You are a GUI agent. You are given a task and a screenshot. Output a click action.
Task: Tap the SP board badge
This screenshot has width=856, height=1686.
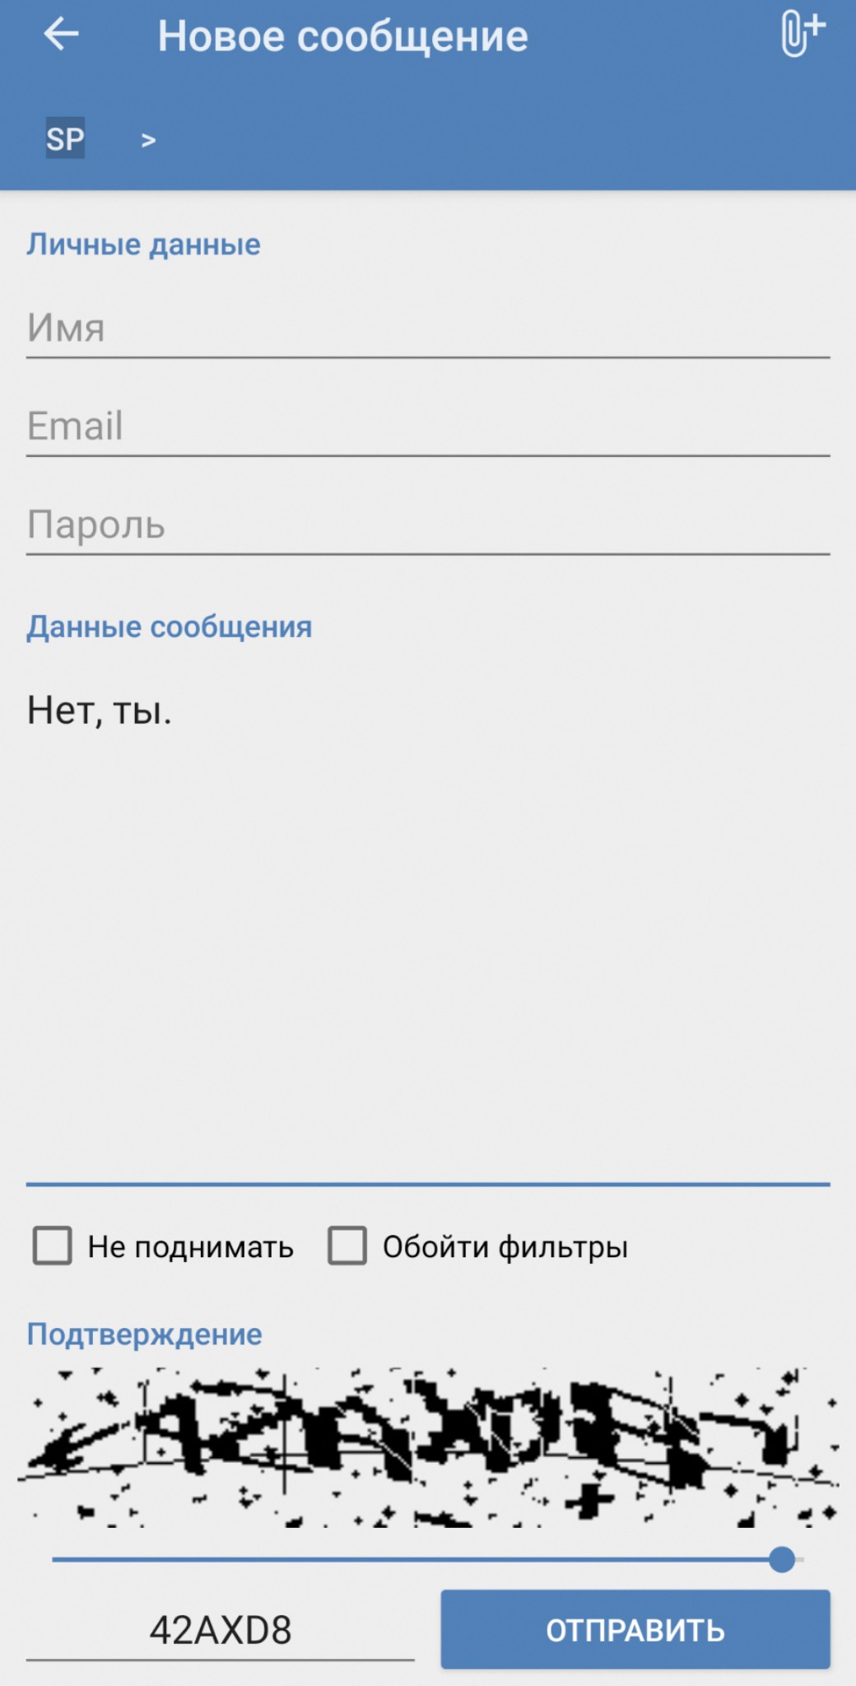(x=65, y=138)
